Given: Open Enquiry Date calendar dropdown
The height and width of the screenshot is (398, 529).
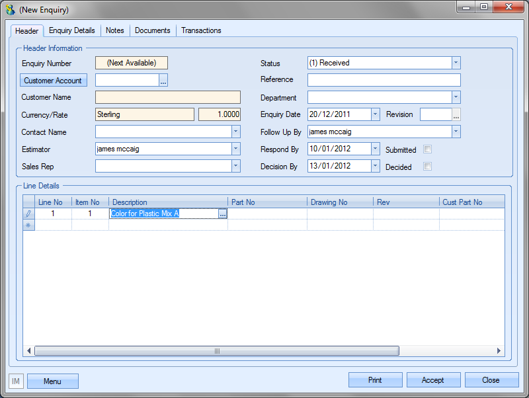Looking at the screenshot, I should coord(376,114).
